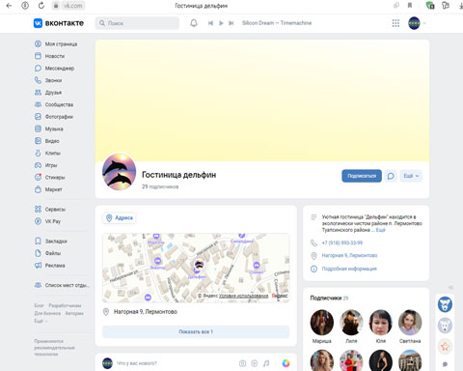The image size is (463, 371).
Task: Open Файлы section
Action: [48, 253]
